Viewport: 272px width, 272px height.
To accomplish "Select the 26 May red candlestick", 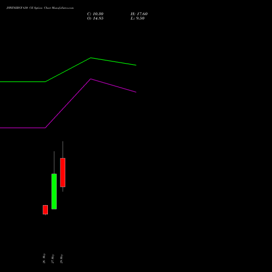I will [x=45, y=210].
